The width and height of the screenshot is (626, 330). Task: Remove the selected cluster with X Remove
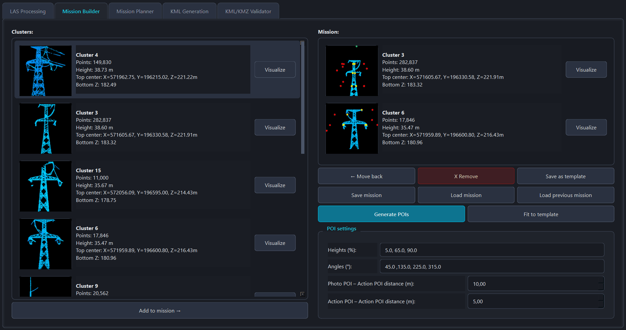[x=466, y=176]
